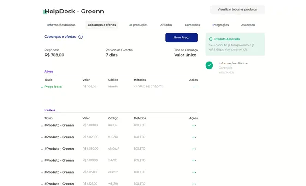The image size is (306, 186).
Task: Click the Código column header in Inativas table
Action: click(113, 118)
